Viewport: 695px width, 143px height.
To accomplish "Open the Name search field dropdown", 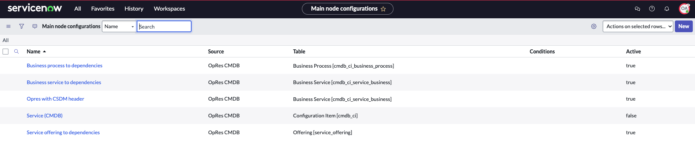I will point(119,26).
